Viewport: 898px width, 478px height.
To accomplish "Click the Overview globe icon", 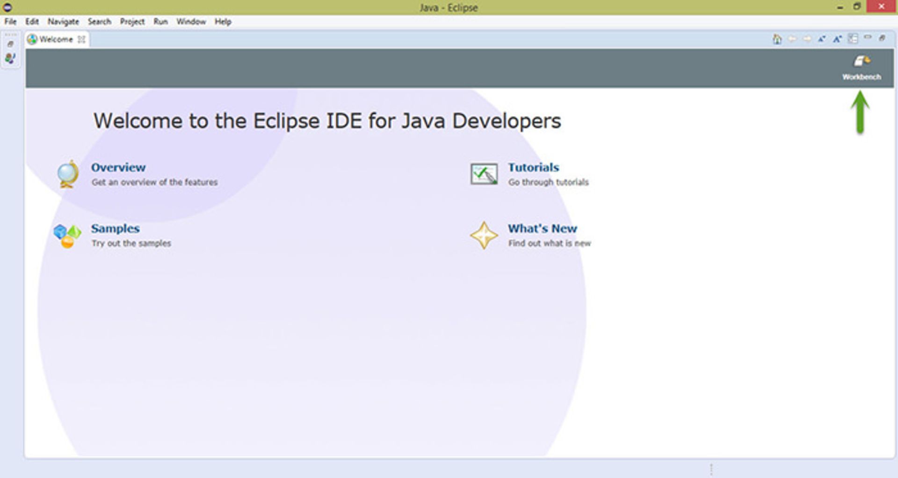I will (68, 174).
